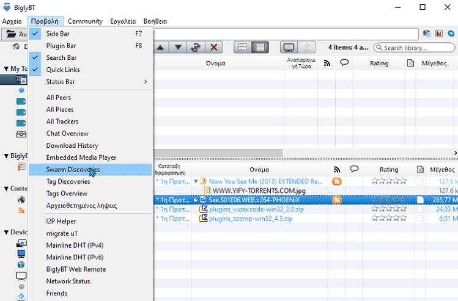The width and height of the screenshot is (458, 301).
Task: Rate plugins_azemp torrent using stars
Action: click(x=389, y=218)
